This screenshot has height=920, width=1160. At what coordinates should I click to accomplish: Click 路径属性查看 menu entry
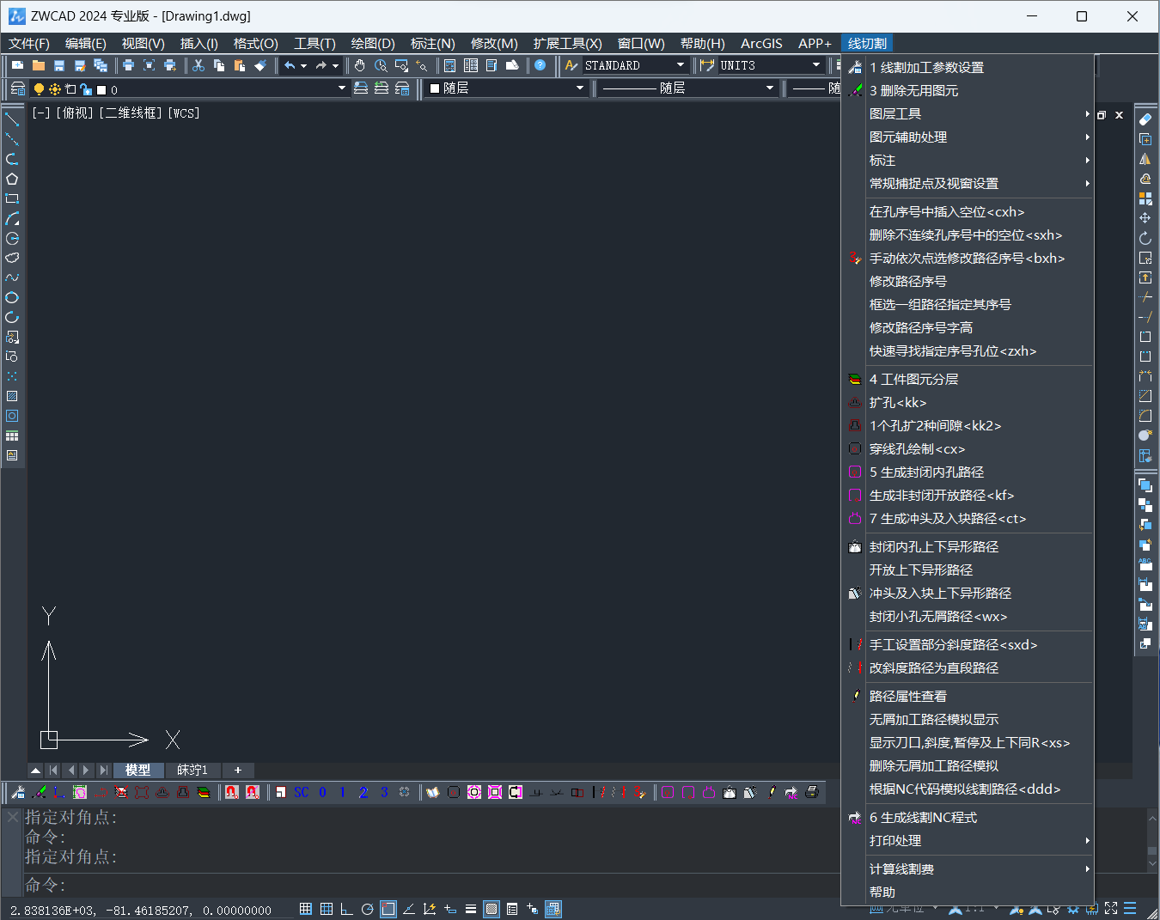968,697
